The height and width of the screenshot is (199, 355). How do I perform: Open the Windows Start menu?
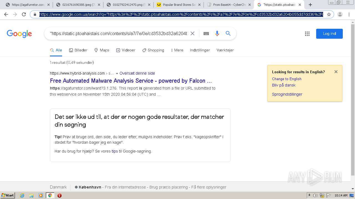(7, 195)
